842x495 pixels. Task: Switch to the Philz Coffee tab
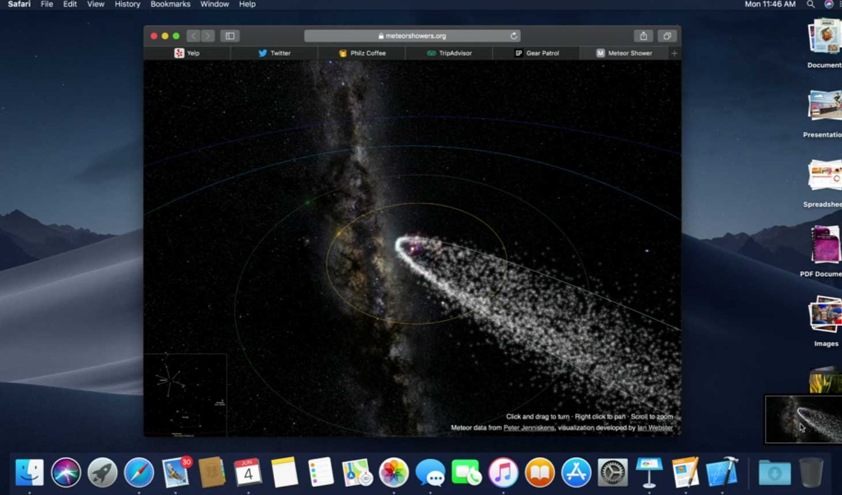pos(362,53)
